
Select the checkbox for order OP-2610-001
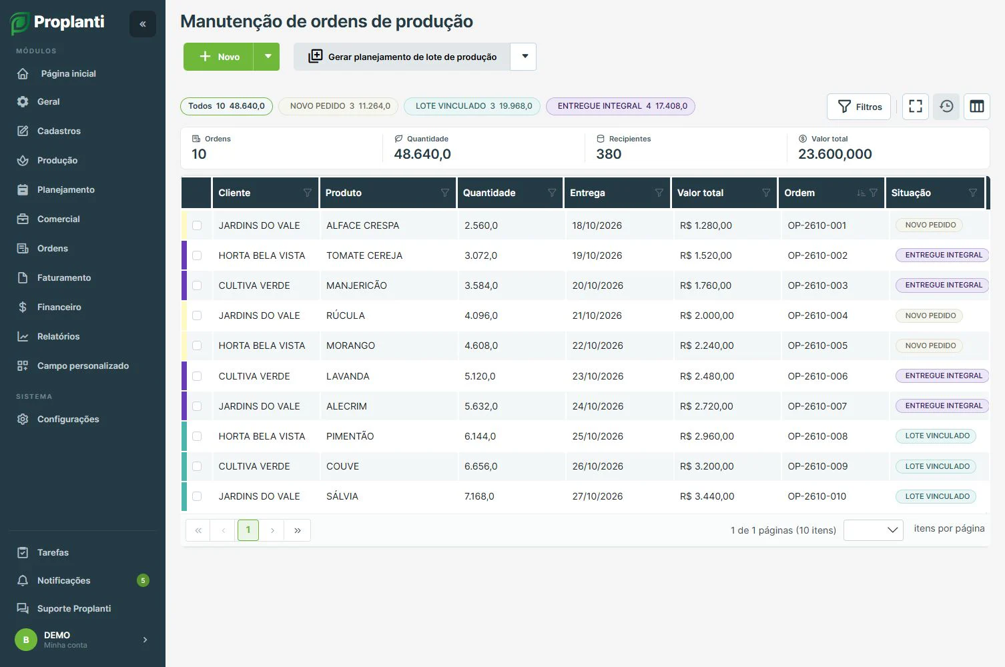click(x=197, y=225)
